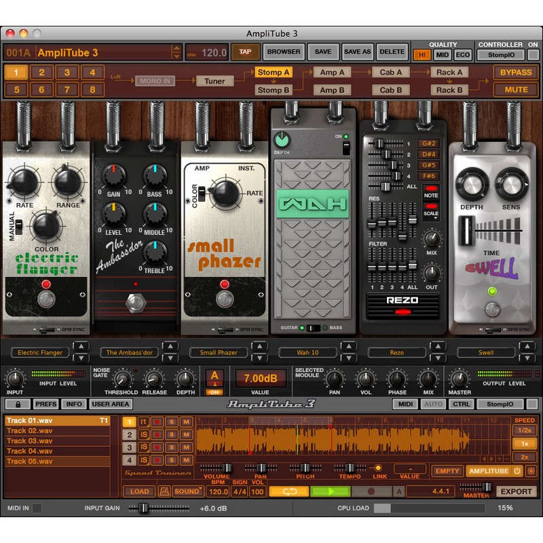This screenshot has height=543, width=543.
Task: Click the transport record button beside play
Action: (x=371, y=491)
